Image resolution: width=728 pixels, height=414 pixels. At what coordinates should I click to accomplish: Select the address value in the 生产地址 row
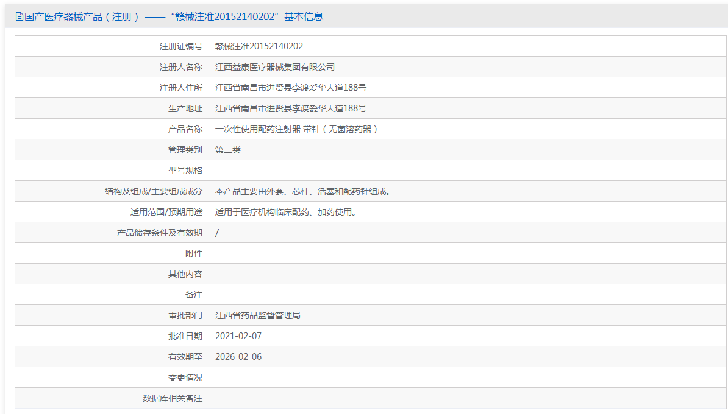click(x=291, y=108)
